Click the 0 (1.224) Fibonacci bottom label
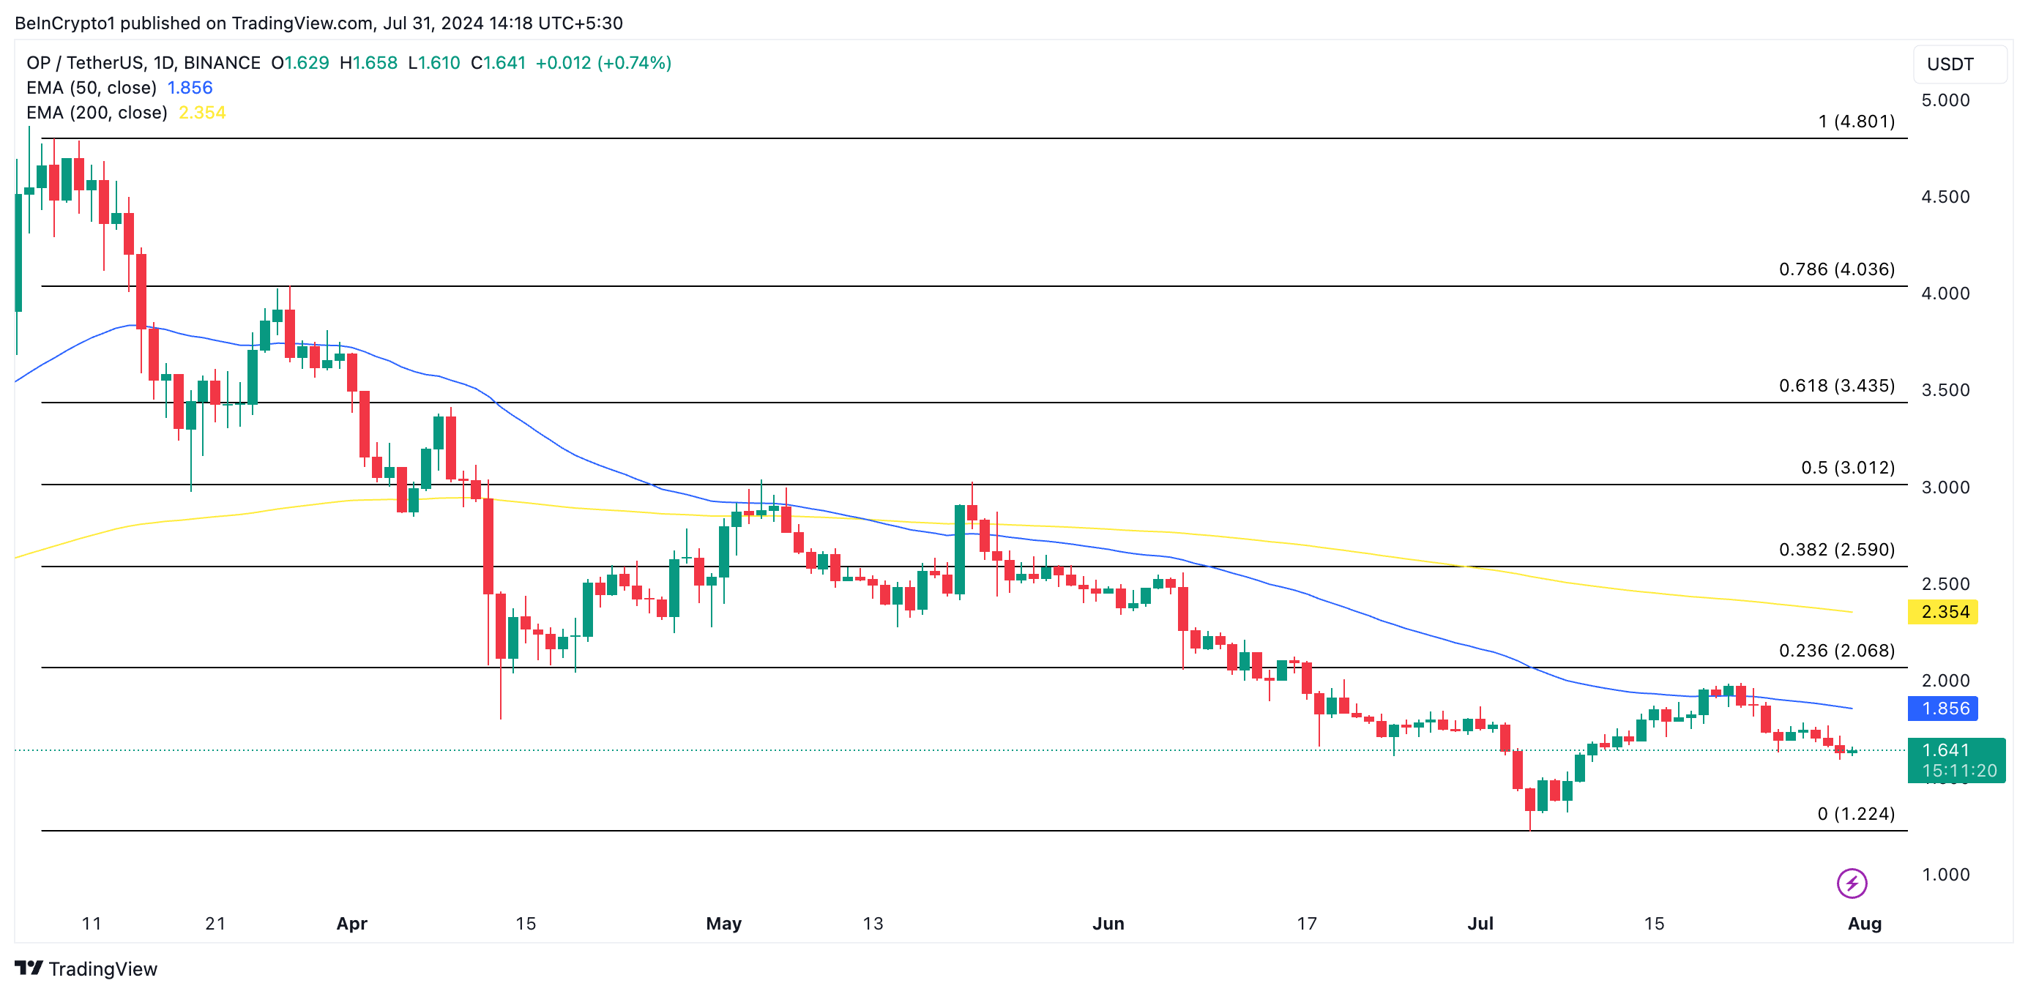This screenshot has height=994, width=2028. 1856,814
